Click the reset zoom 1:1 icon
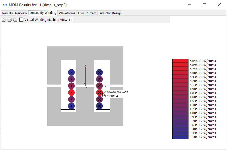The height and width of the screenshot is (150, 227). point(15,20)
